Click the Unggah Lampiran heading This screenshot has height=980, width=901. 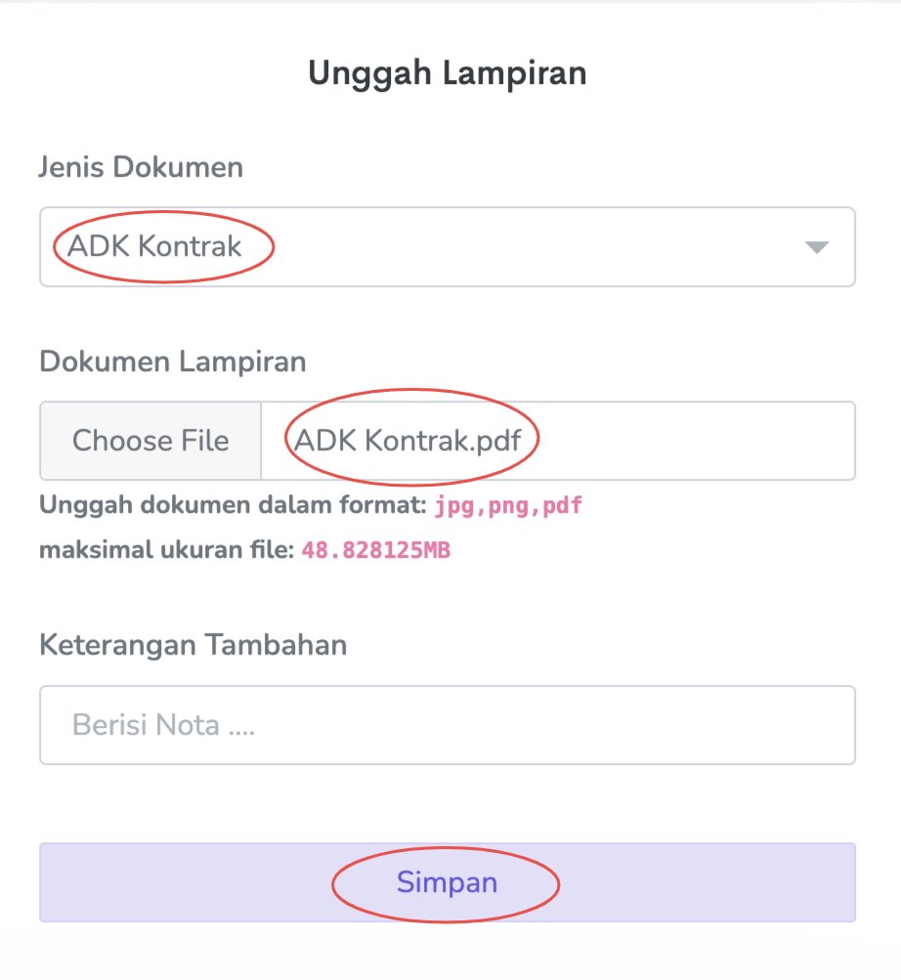pos(448,73)
